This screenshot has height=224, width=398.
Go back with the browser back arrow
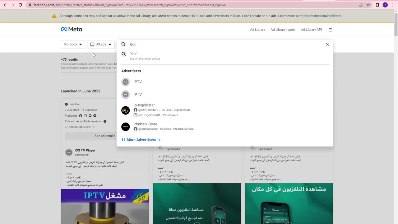coord(5,5)
